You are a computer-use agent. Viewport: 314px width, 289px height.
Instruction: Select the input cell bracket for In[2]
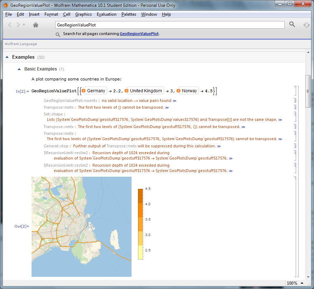pos(295,91)
